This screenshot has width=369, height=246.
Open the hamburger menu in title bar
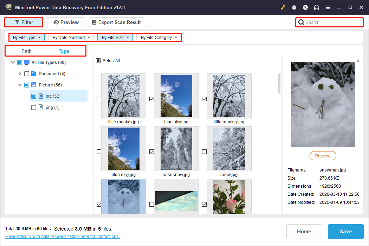point(328,7)
